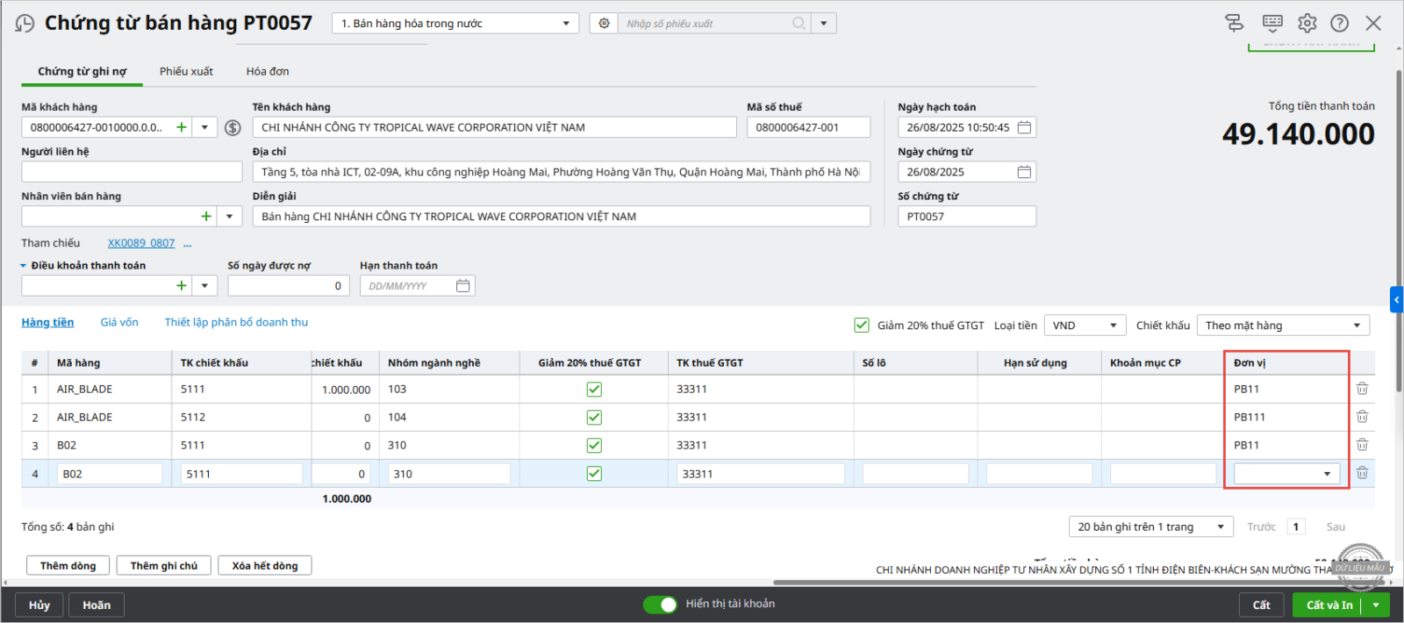
Task: Open keyboard shortcuts icon in header
Action: point(1272,24)
